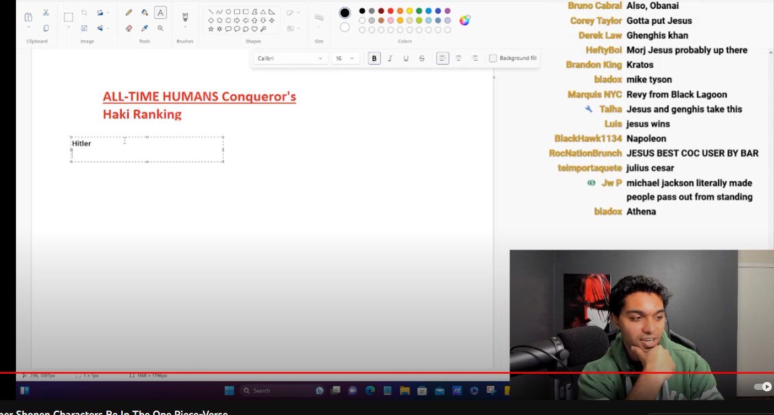Image resolution: width=774 pixels, height=415 pixels.
Task: Toggle Italic formatting in text toolbar
Action: 390,58
